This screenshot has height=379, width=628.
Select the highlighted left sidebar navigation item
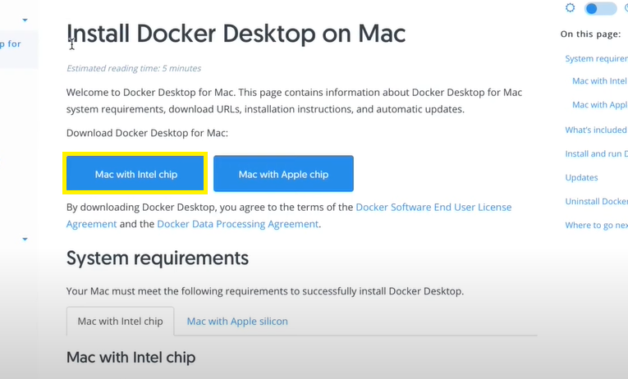click(11, 44)
